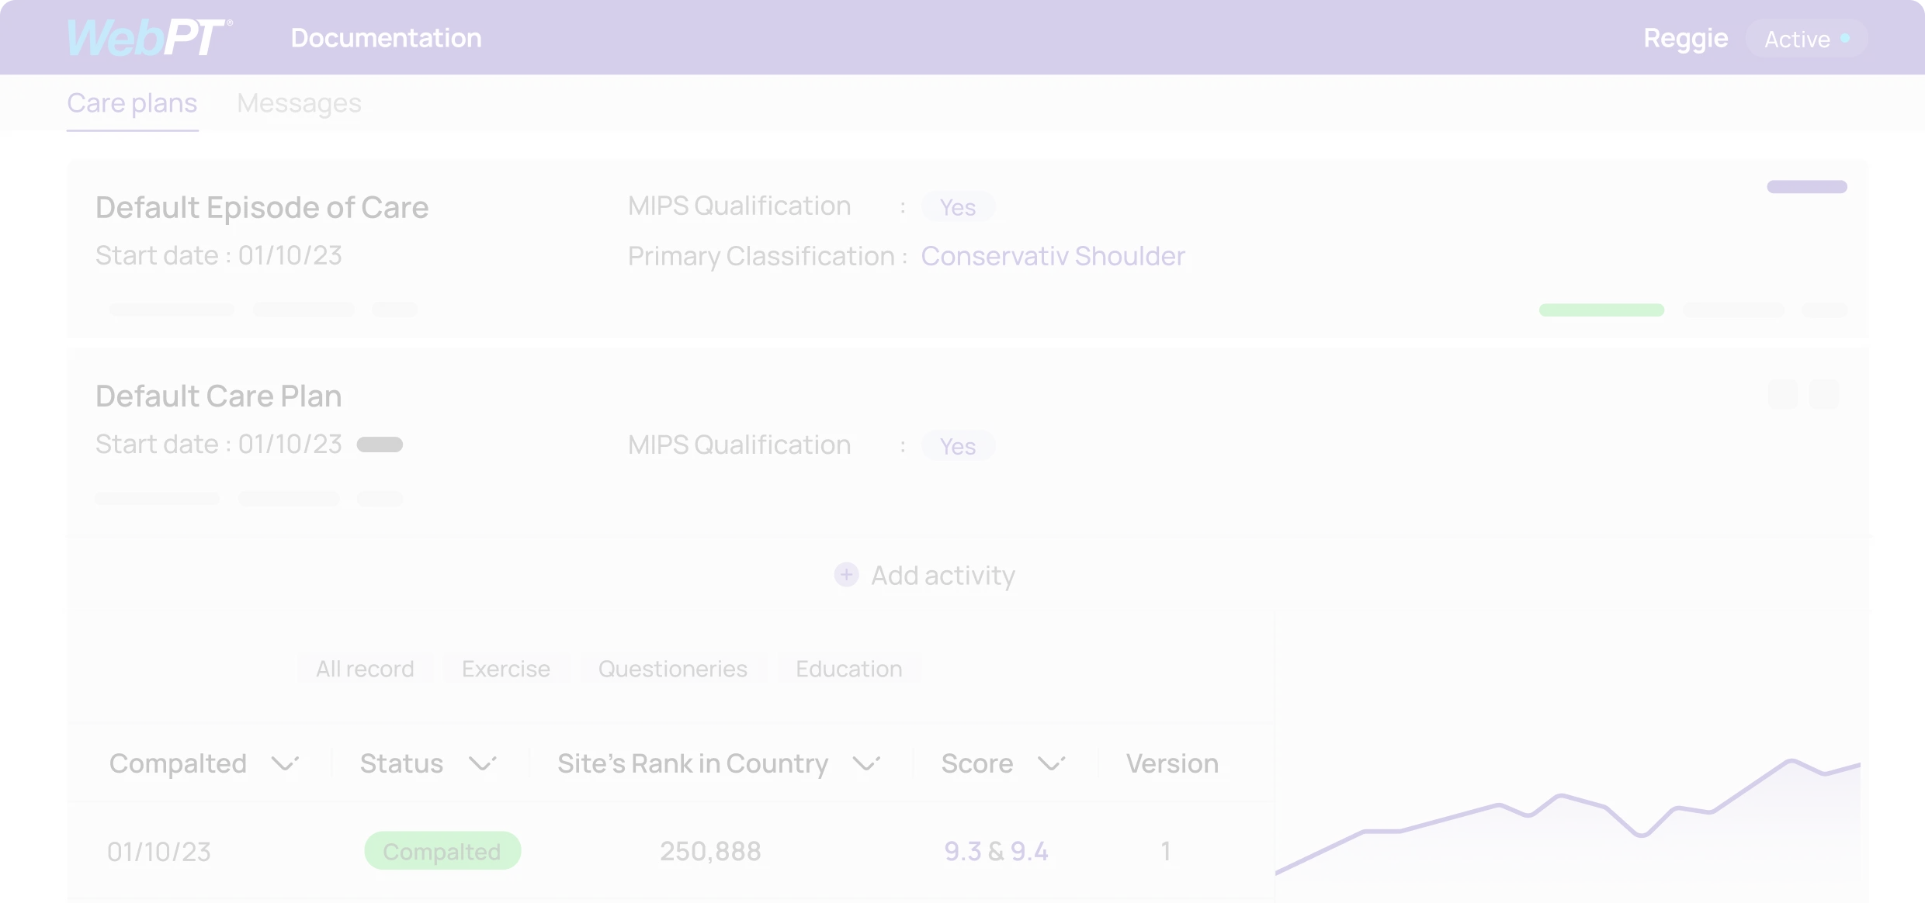Open the first square action icon on Default Care Plan
Image resolution: width=1925 pixels, height=903 pixels.
tap(1783, 394)
